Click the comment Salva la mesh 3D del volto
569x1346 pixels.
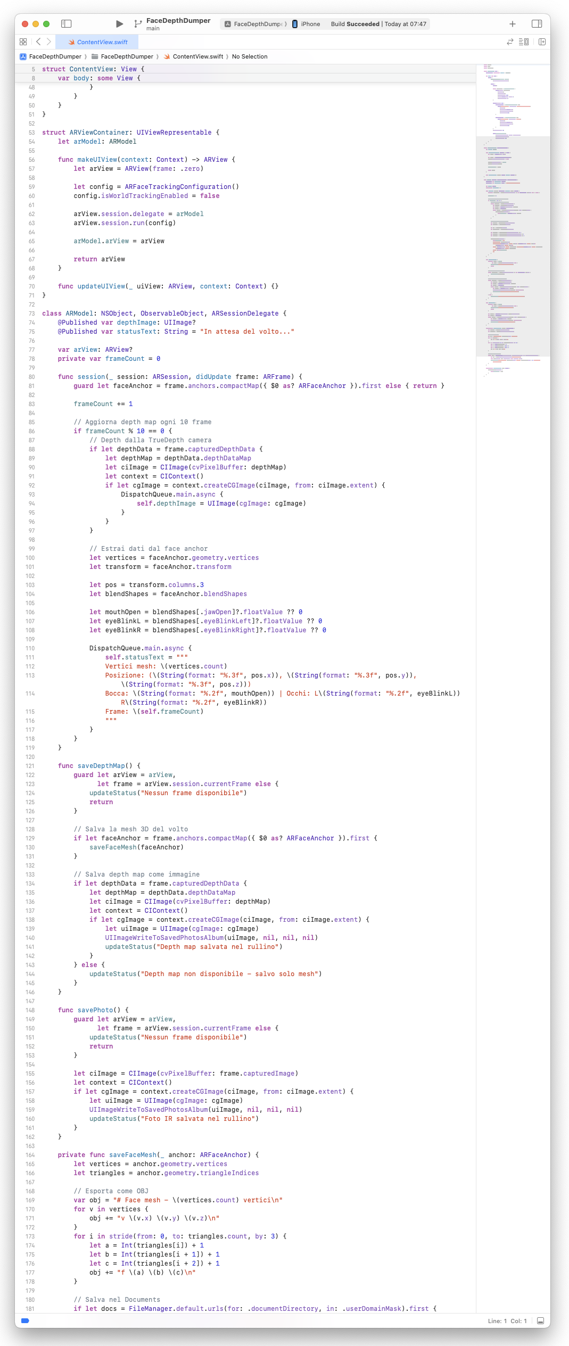coord(131,829)
